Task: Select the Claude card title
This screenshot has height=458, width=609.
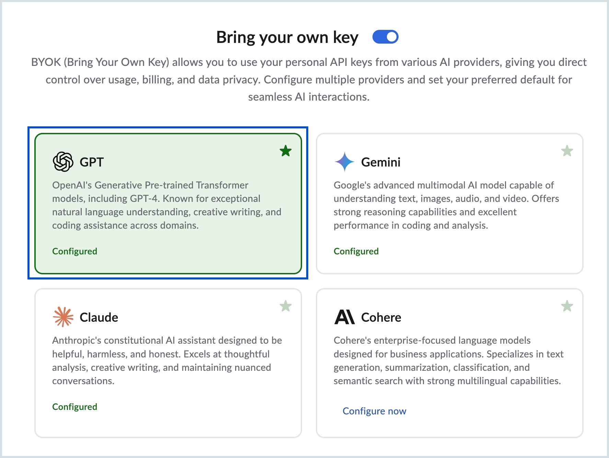Action: pos(99,317)
